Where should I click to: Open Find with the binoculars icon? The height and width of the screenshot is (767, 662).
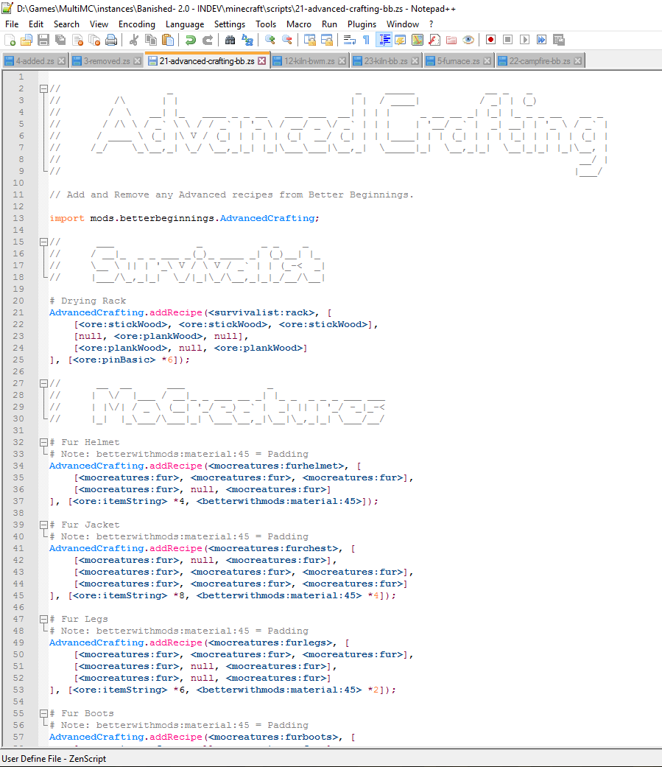[x=230, y=40]
